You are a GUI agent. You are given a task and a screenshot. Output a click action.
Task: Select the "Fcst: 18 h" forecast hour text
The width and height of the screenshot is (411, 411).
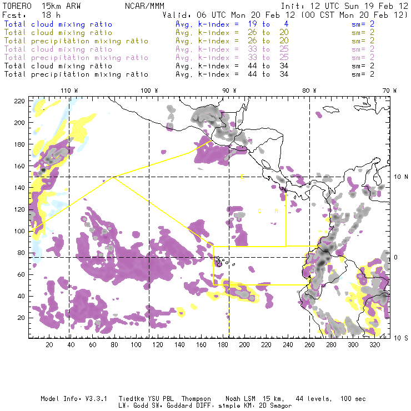[x=31, y=15]
